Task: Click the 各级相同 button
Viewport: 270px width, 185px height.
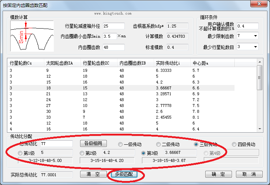Action: pyautogui.click(x=93, y=143)
